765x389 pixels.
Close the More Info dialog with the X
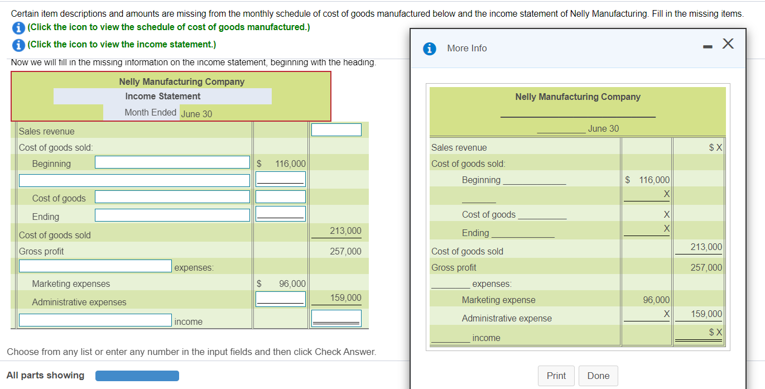(x=728, y=44)
